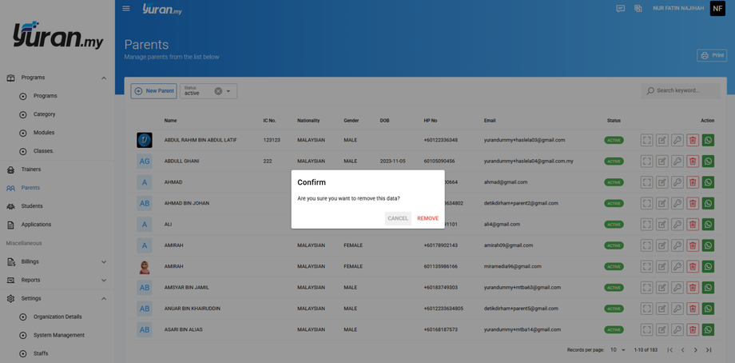Reset password for ABDUL RAHIM BIN ABDUL LATIF
Screen dimensions: 735x363
click(677, 140)
